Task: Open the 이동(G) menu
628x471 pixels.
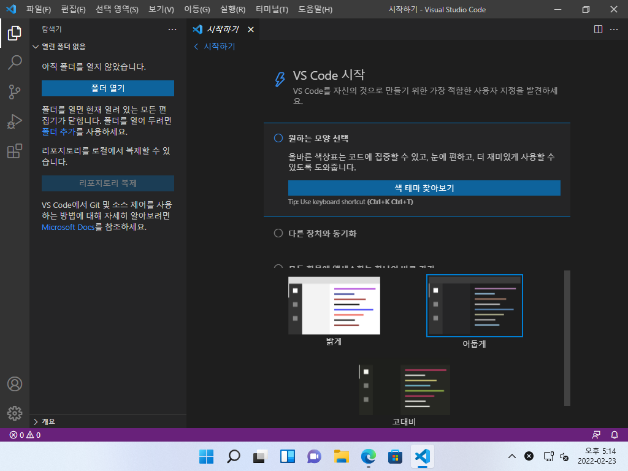Action: click(x=197, y=9)
